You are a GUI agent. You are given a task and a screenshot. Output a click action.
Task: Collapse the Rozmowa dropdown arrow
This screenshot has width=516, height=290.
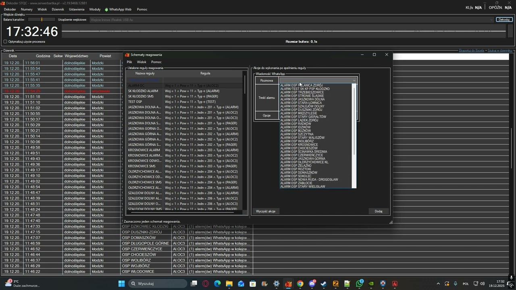pyautogui.click(x=354, y=81)
